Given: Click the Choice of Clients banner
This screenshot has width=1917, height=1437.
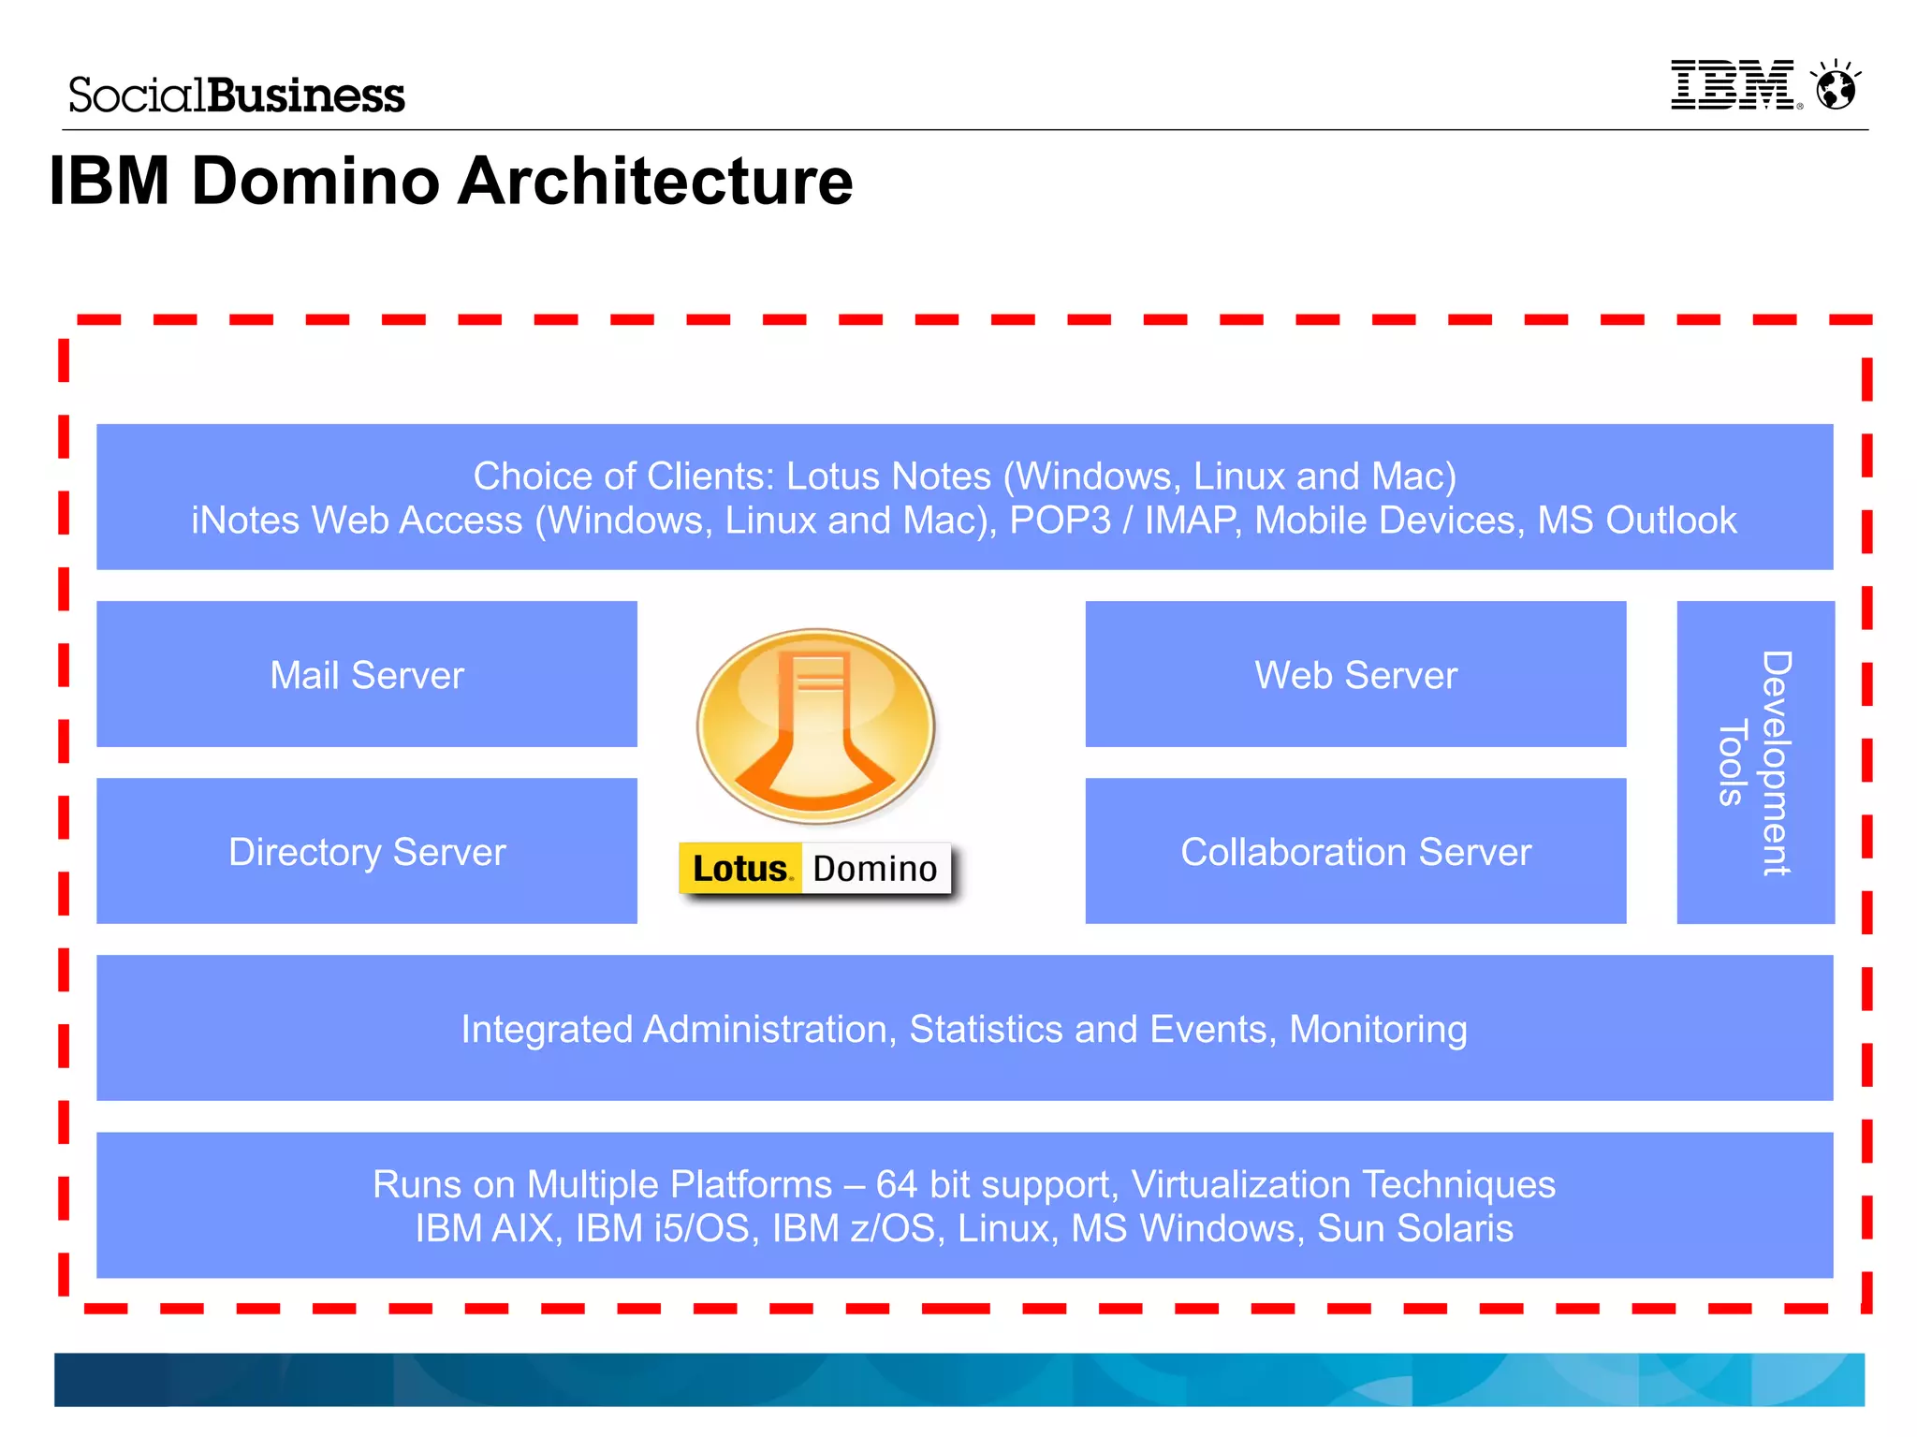Looking at the screenshot, I should click(965, 497).
